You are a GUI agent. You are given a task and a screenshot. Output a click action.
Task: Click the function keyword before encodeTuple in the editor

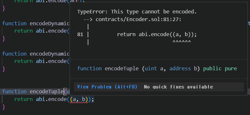click(x=14, y=92)
